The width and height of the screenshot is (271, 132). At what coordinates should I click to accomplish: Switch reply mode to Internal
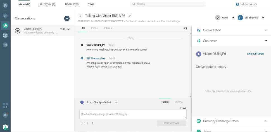(179, 102)
